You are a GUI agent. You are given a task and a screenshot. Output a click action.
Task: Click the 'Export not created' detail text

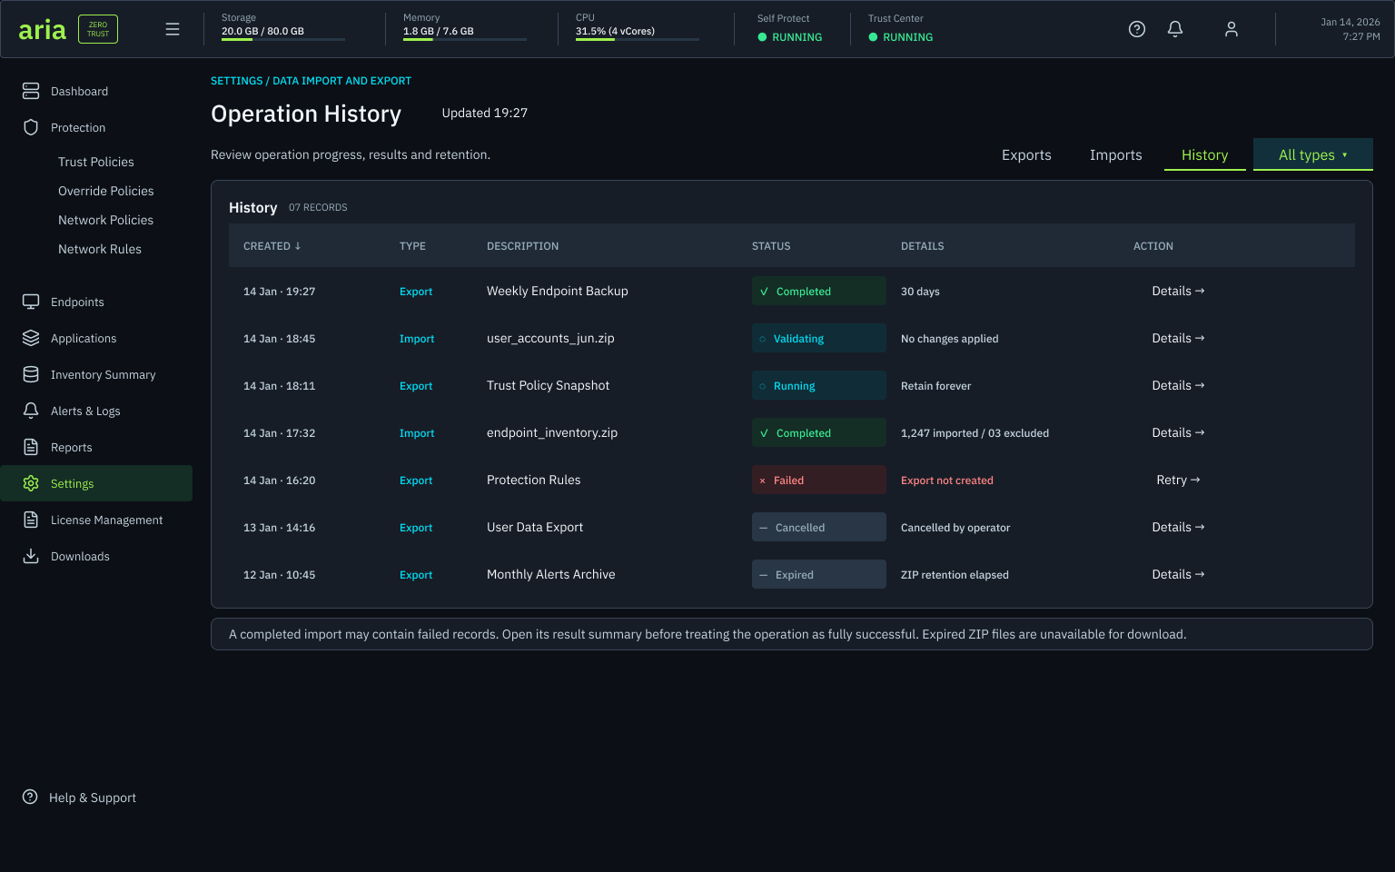pyautogui.click(x=947, y=481)
